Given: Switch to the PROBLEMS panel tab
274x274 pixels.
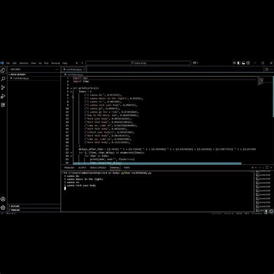Looking at the screenshot, I should pos(69,168).
